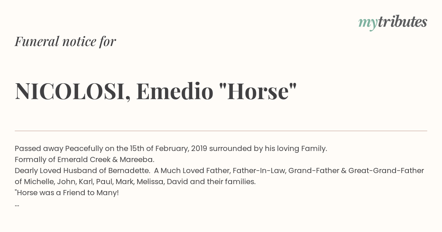Click the green 'my' in the logo

[x=368, y=24]
